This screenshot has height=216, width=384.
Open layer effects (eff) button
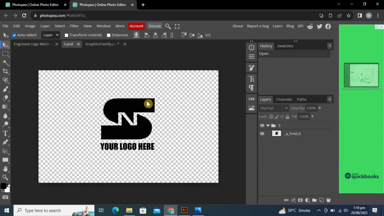(x=293, y=200)
